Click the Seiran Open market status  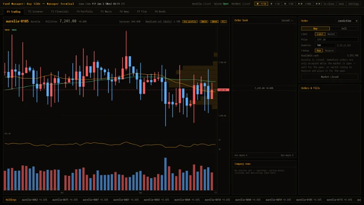(x=221, y=4)
